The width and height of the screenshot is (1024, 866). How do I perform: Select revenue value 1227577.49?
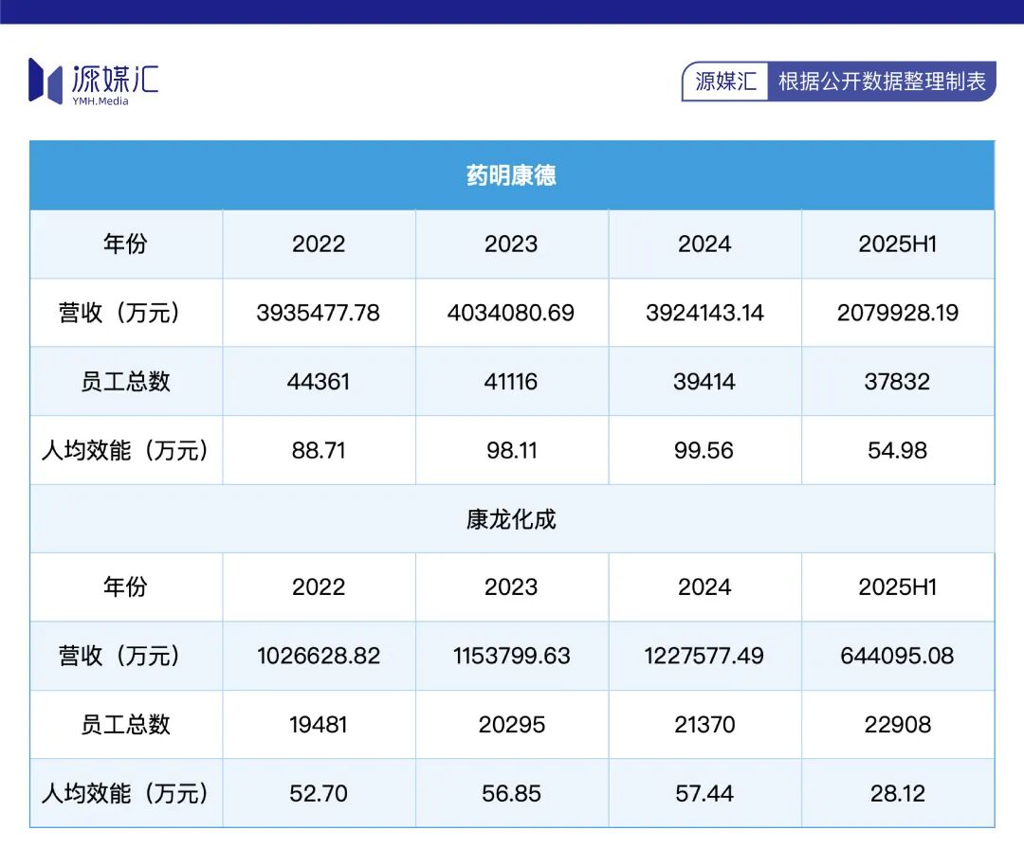704,656
